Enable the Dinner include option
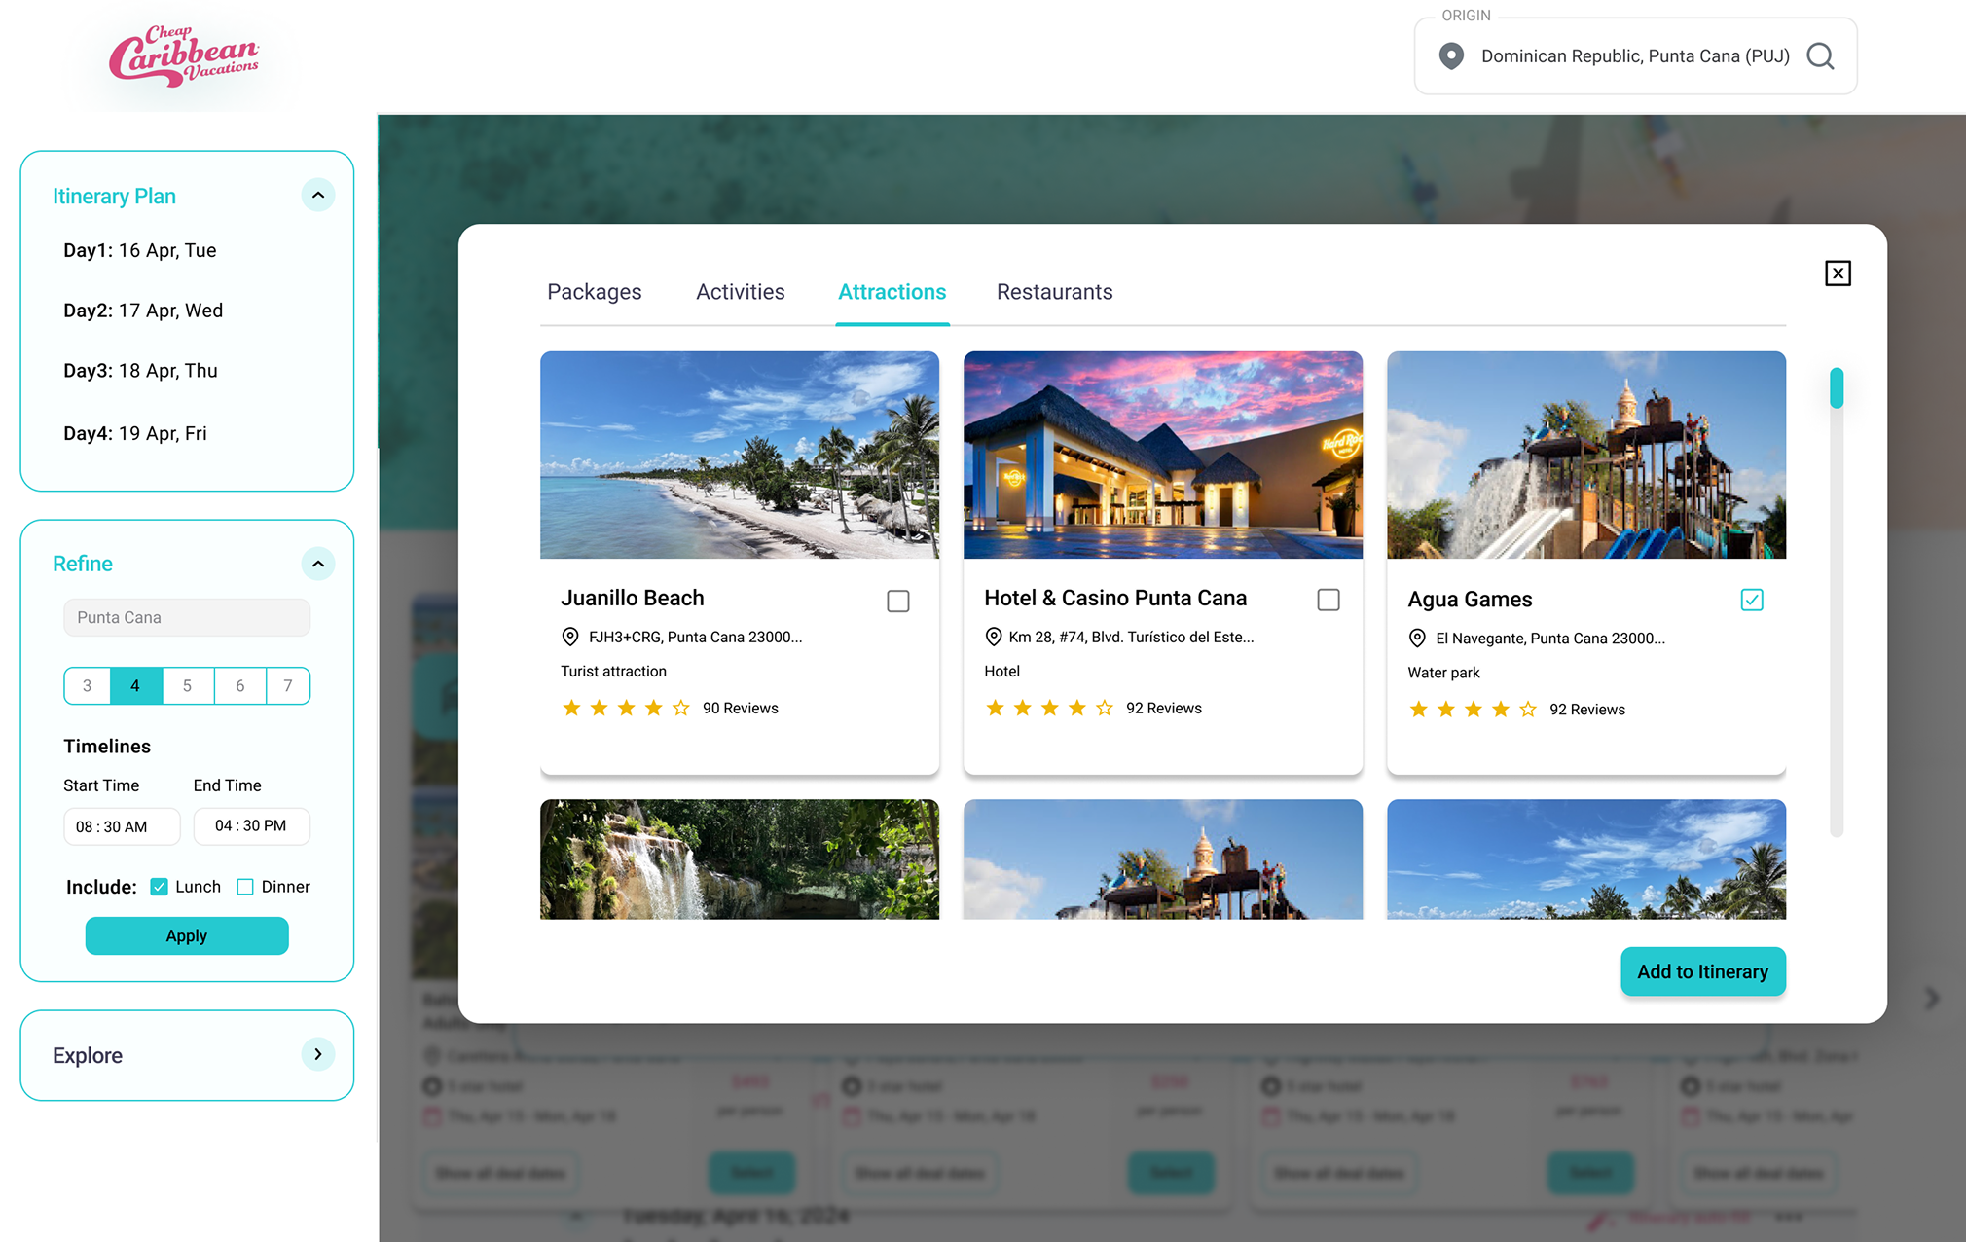This screenshot has height=1242, width=1966. click(245, 887)
